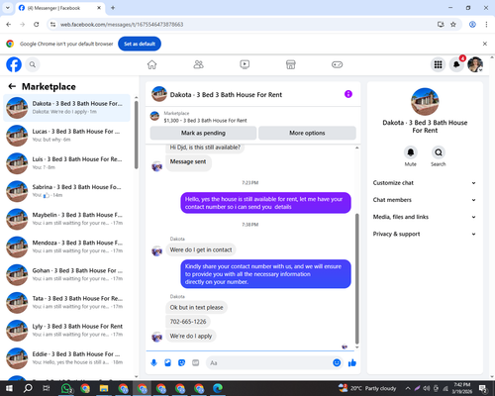Attach a photo with image icon

click(x=167, y=363)
